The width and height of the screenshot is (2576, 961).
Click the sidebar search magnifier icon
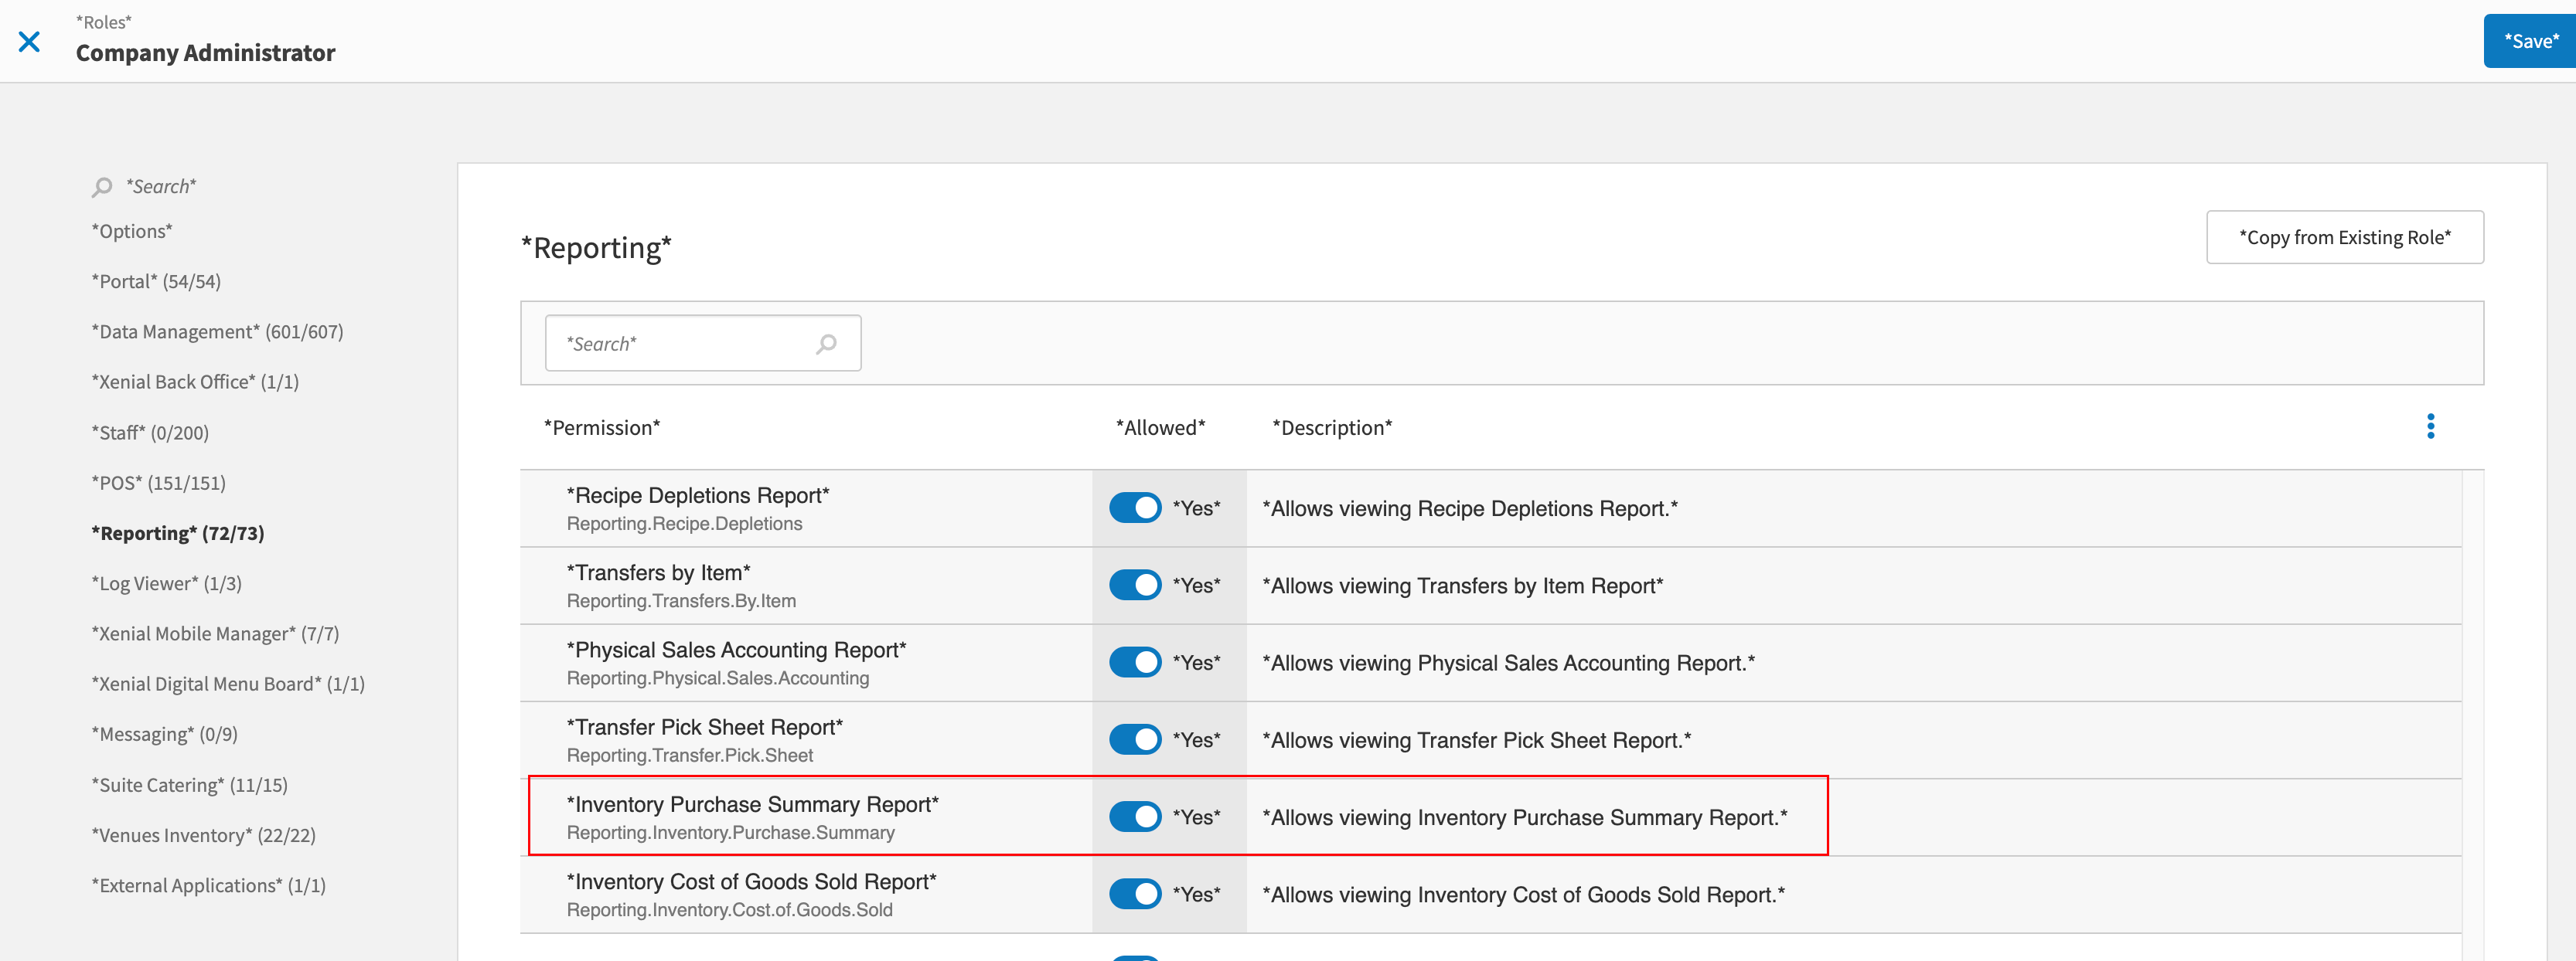click(x=102, y=187)
